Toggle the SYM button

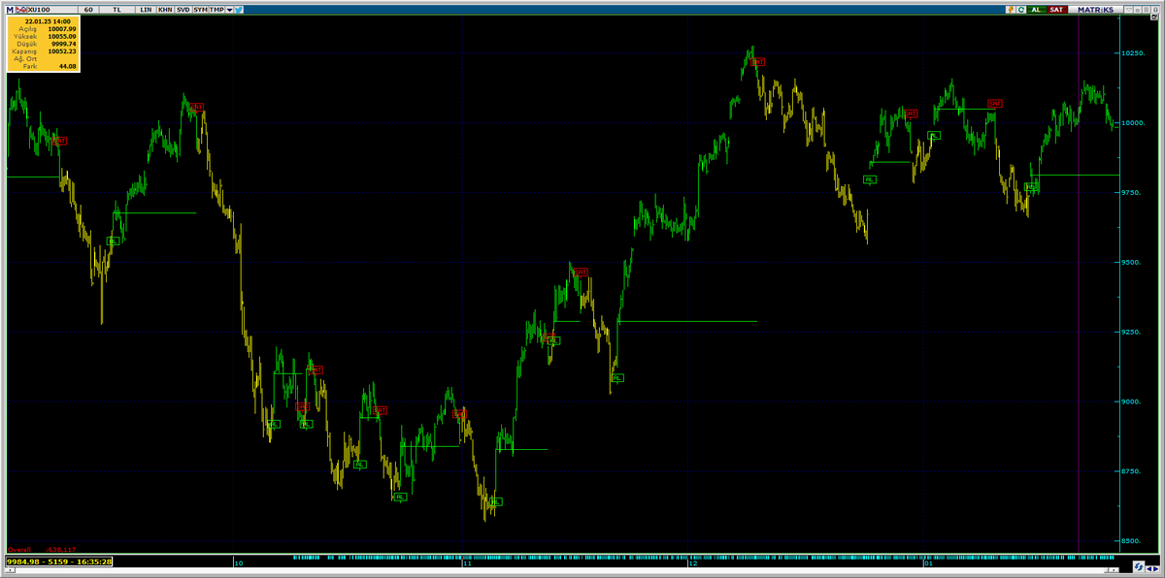pos(200,10)
